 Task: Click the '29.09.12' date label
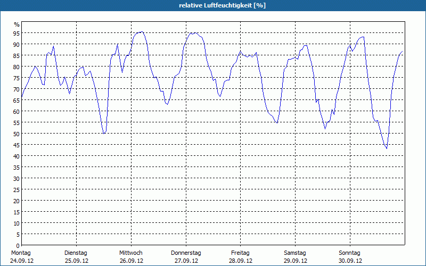tap(296, 261)
